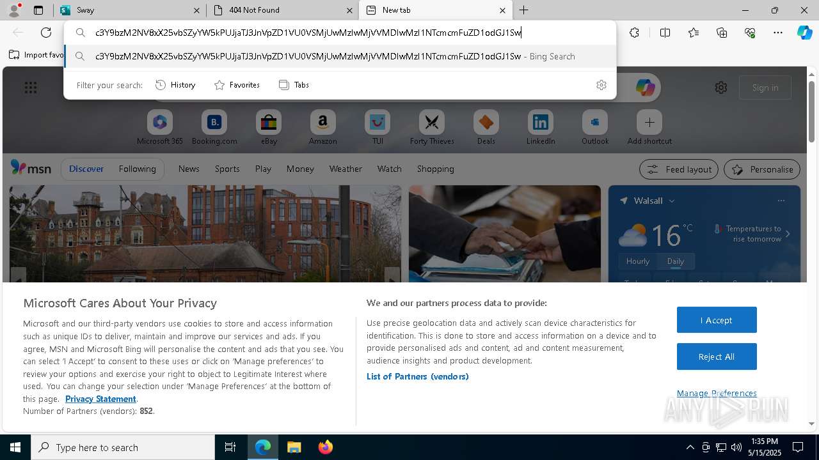Click Reject All cookie button

tap(717, 356)
